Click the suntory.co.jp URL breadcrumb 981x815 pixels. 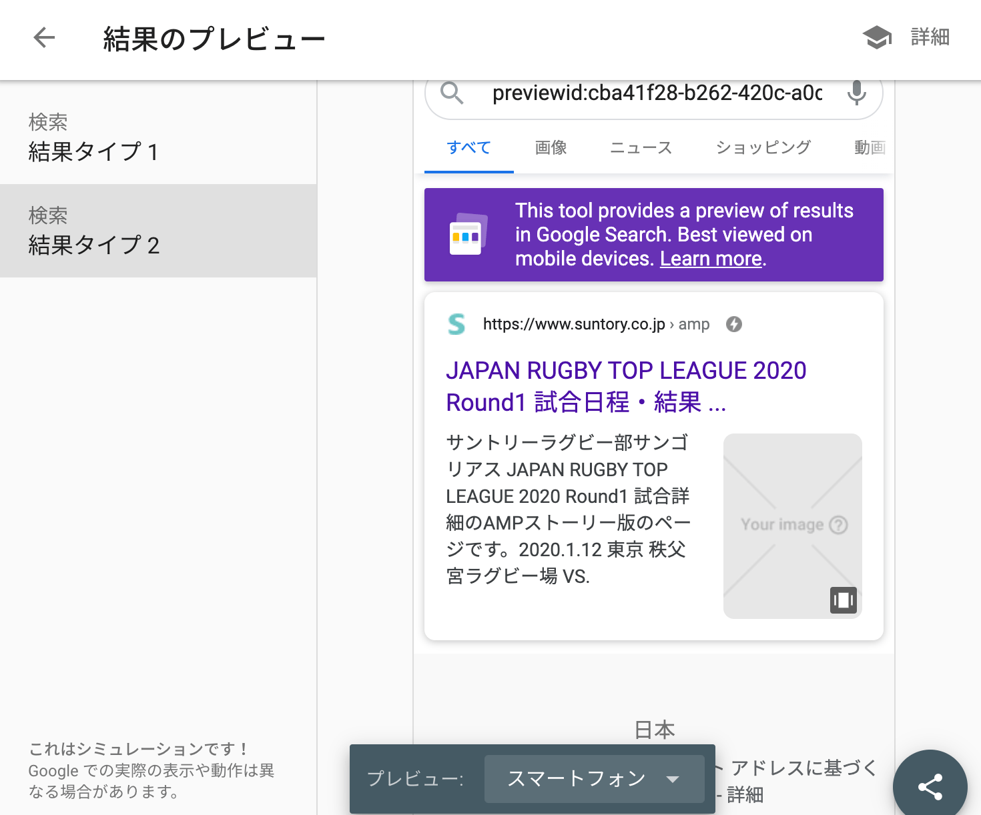click(596, 324)
